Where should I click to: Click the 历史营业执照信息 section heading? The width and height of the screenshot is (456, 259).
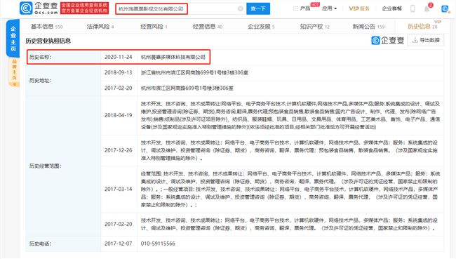pos(48,41)
